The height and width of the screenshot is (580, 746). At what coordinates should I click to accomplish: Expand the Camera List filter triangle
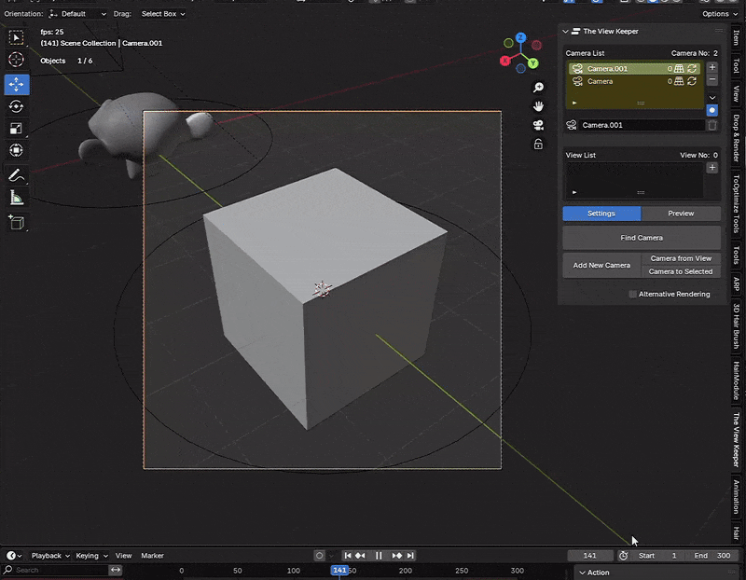click(574, 103)
